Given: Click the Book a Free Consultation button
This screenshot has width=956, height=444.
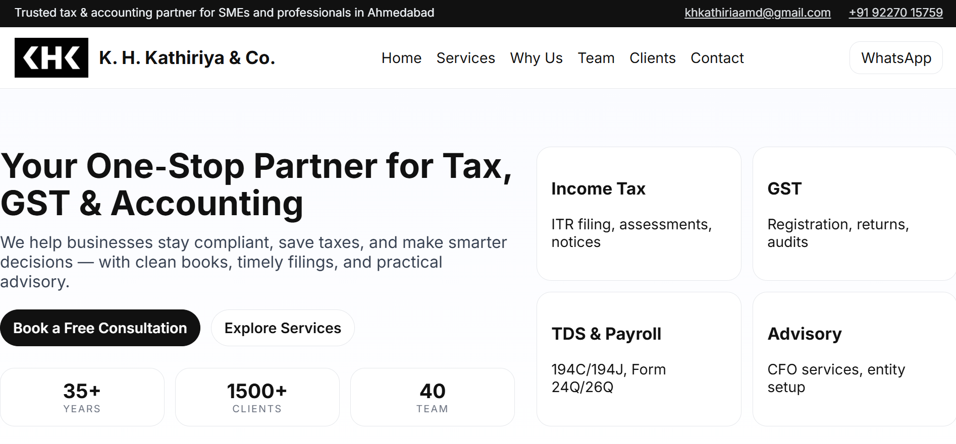Looking at the screenshot, I should click(100, 328).
